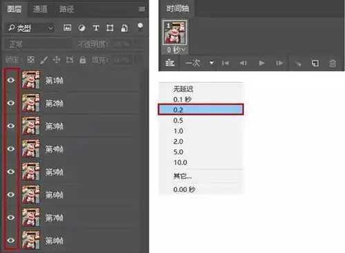Select layer name 第7帧
The height and width of the screenshot is (253, 345).
click(x=54, y=218)
